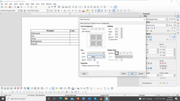
Task: Open the Font Size 14 pt dropdown
Action: click(x=55, y=11)
